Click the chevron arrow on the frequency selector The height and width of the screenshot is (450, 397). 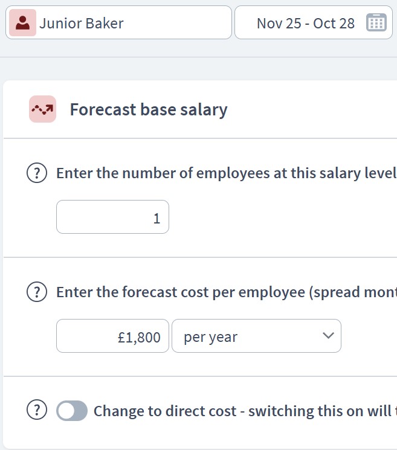[328, 336]
